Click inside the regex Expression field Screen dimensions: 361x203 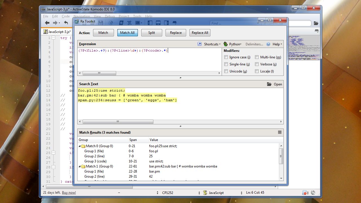pyautogui.click(x=150, y=59)
